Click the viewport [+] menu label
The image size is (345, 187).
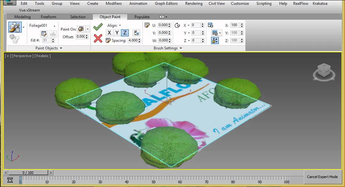pos(8,56)
